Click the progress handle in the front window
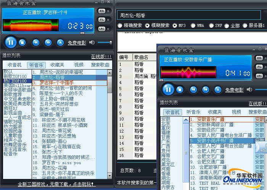 coord(161,80)
